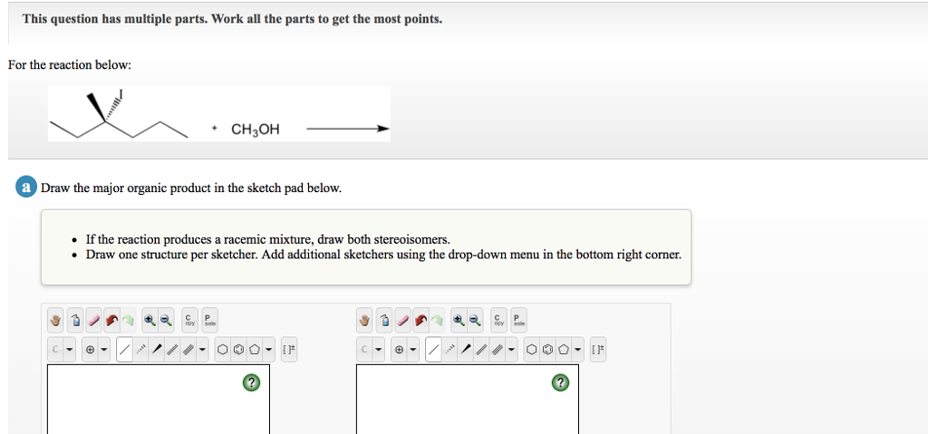Zoom out using magnifier minus in right sketcher
Image resolution: width=928 pixels, height=434 pixels.
pyautogui.click(x=475, y=321)
